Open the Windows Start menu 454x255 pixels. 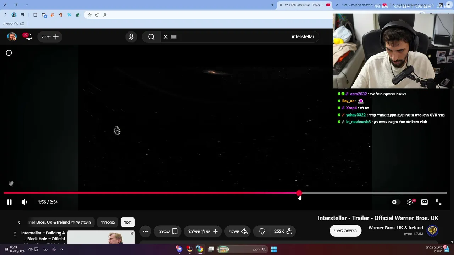click(x=274, y=249)
